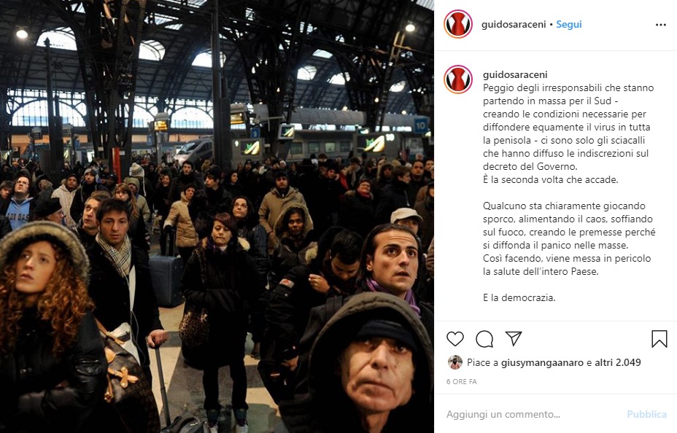Click the caption paragraph starting 'Qualcuno sta chiaramente'

[x=569, y=238]
